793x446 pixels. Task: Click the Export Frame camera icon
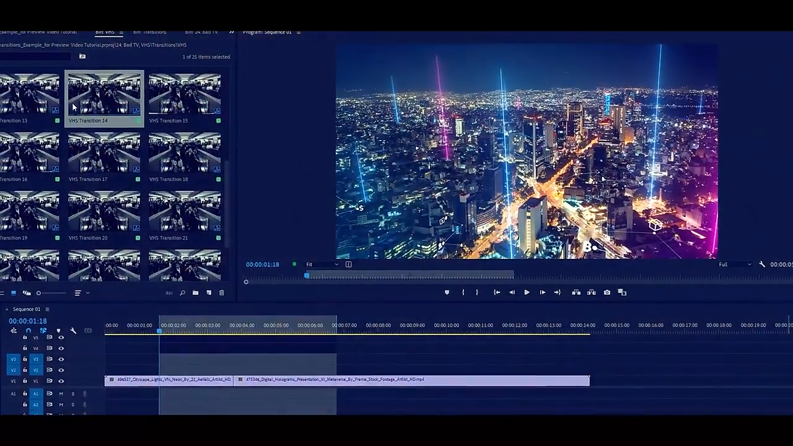[x=607, y=292]
